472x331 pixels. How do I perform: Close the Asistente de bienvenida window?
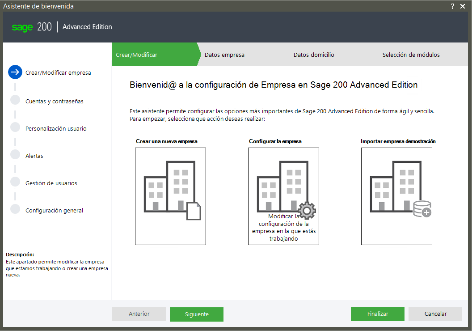(x=463, y=6)
